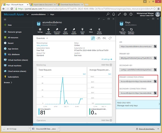The width and height of the screenshot is (162, 133).
Task: Regenerate the Primary key
Action: [123, 31]
